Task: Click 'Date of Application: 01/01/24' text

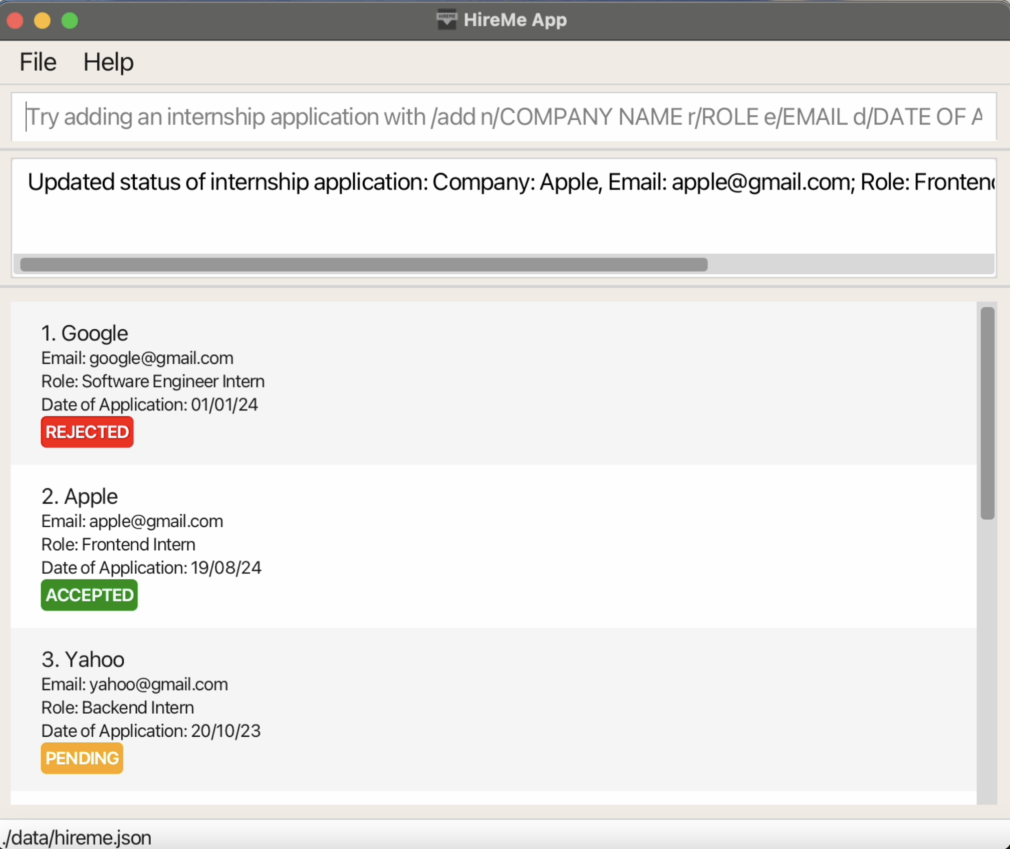Action: 149,404
